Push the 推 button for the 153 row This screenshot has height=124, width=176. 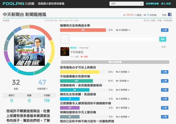165,30
